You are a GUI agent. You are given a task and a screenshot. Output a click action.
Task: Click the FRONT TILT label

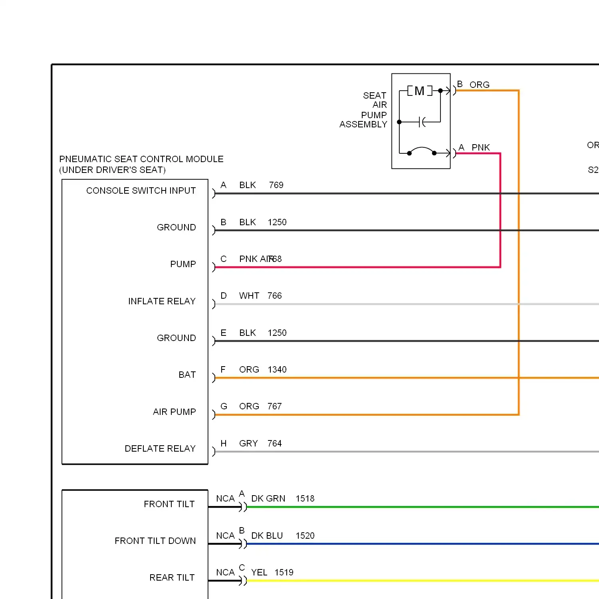click(x=169, y=504)
